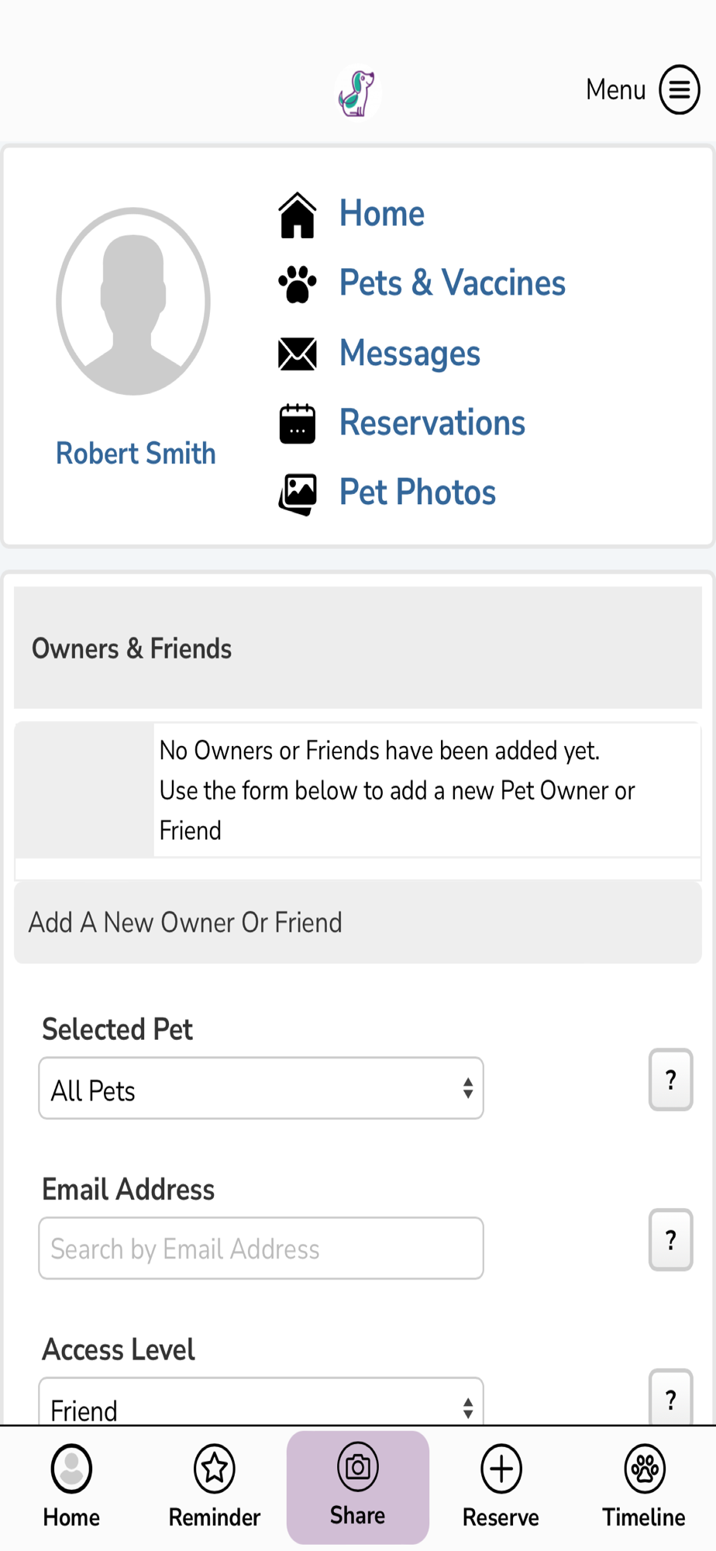Image resolution: width=716 pixels, height=1551 pixels.
Task: Click the envelope icon beside Messages
Action: click(x=298, y=354)
